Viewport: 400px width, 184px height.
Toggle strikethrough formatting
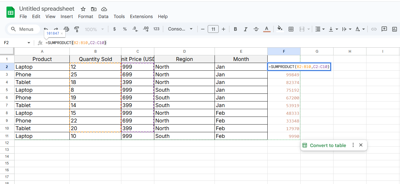point(256,29)
